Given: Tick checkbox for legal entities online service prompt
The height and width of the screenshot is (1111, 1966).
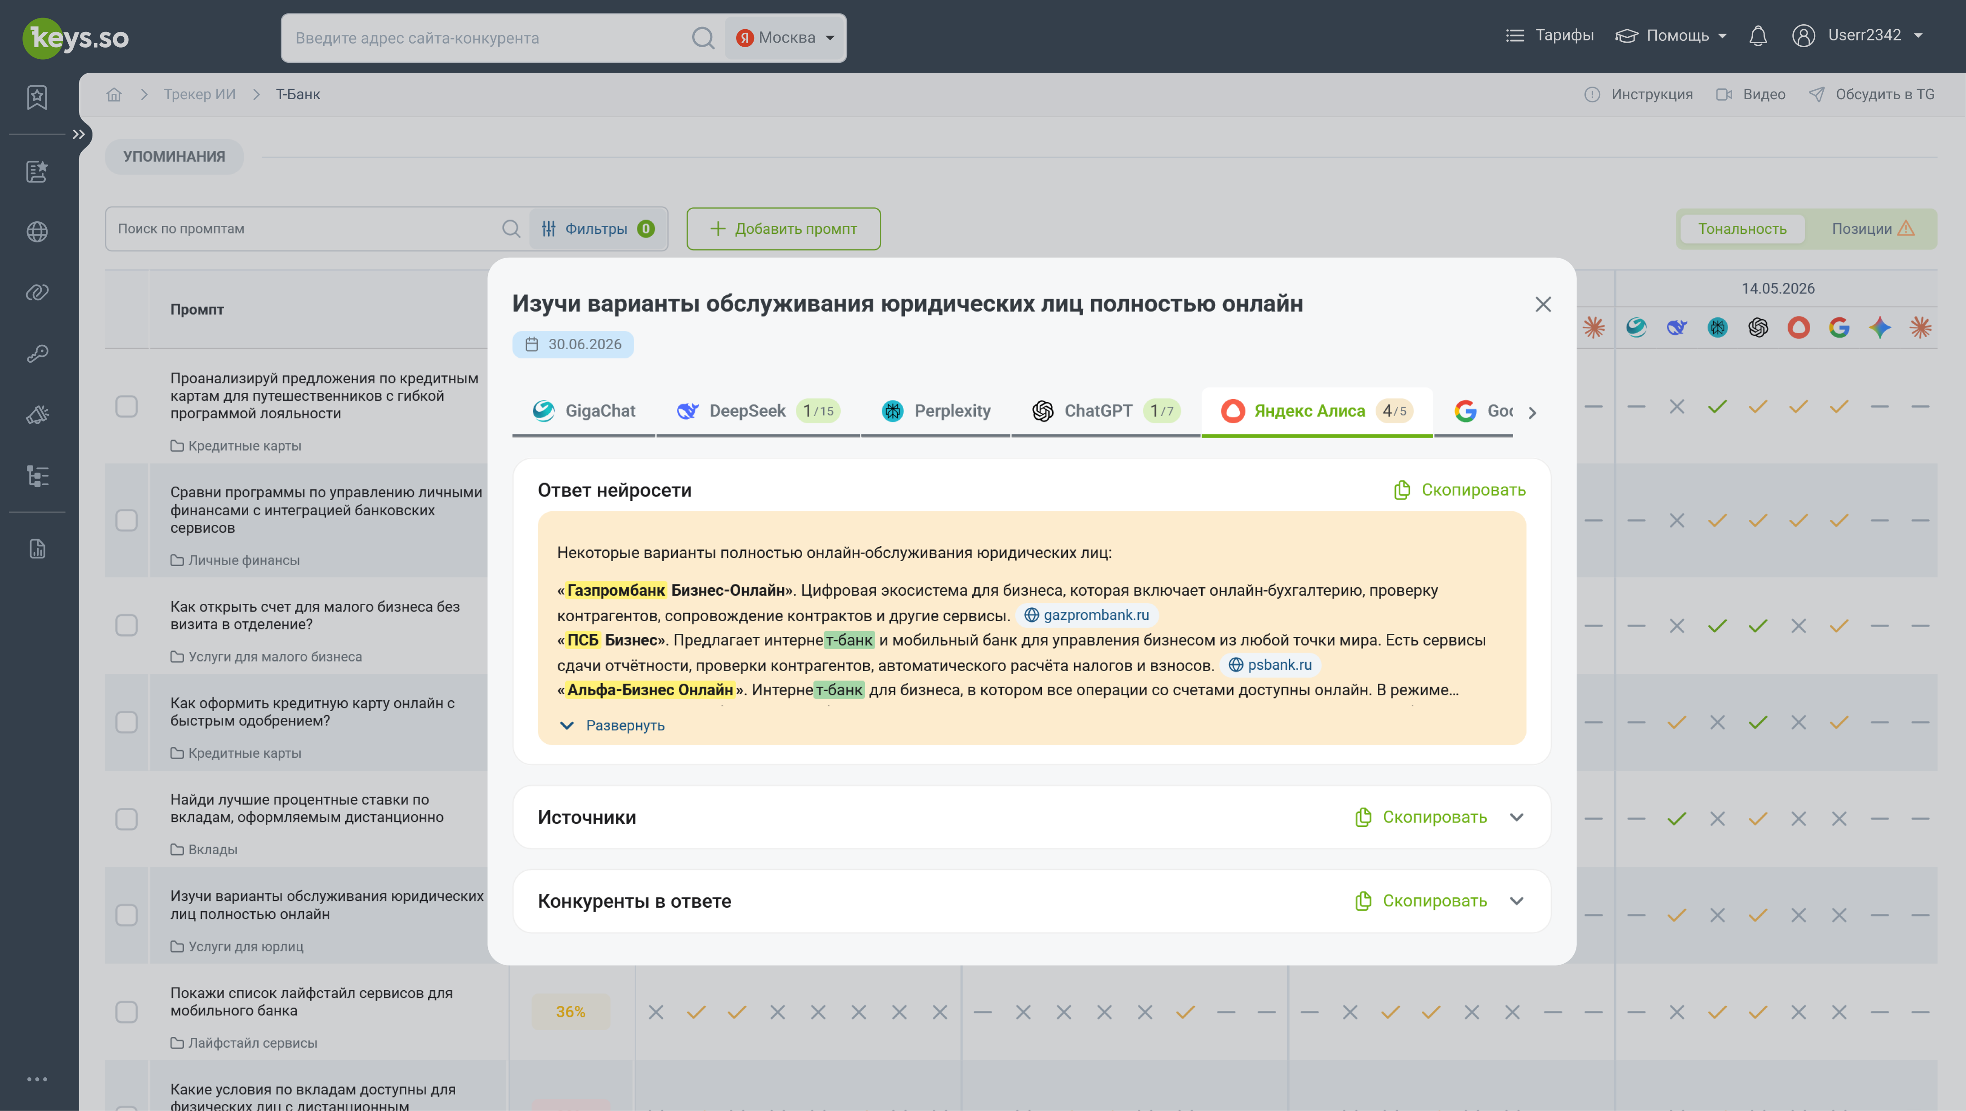Looking at the screenshot, I should pyautogui.click(x=127, y=915).
